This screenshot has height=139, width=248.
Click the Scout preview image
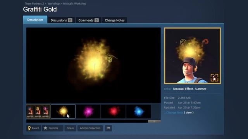point(193,56)
